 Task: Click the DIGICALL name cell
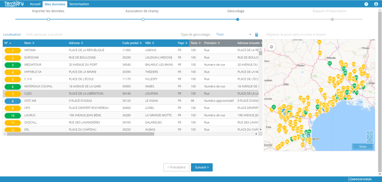(x=31, y=123)
